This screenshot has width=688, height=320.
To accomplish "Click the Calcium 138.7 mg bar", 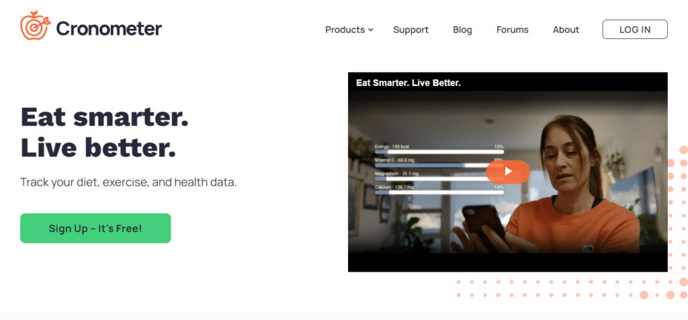I will pyautogui.click(x=439, y=193).
